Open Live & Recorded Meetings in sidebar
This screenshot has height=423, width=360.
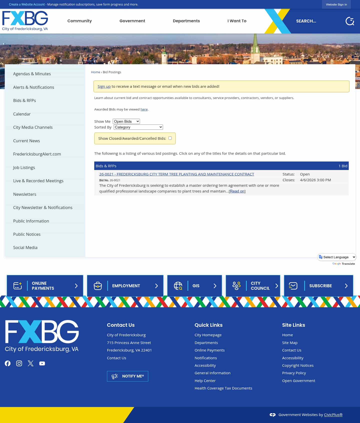pos(38,181)
